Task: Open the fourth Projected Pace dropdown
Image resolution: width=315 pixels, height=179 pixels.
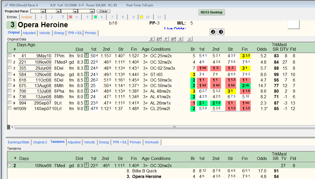Action: tap(92, 11)
